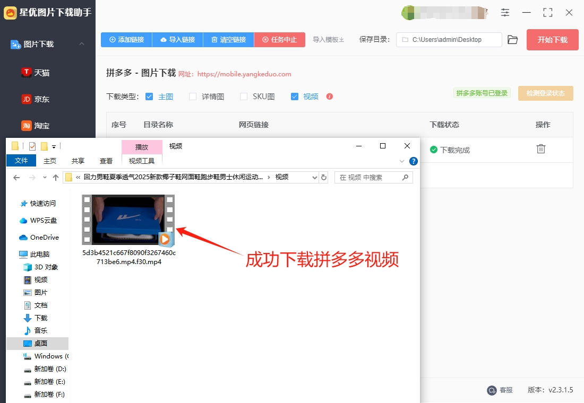The image size is (584, 403).
Task: Select the 京东 JD sidebar icon
Action: tap(26, 99)
